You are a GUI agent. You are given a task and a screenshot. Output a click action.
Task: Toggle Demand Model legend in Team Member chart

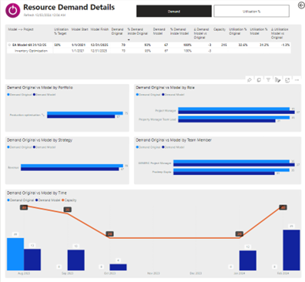coord(173,147)
